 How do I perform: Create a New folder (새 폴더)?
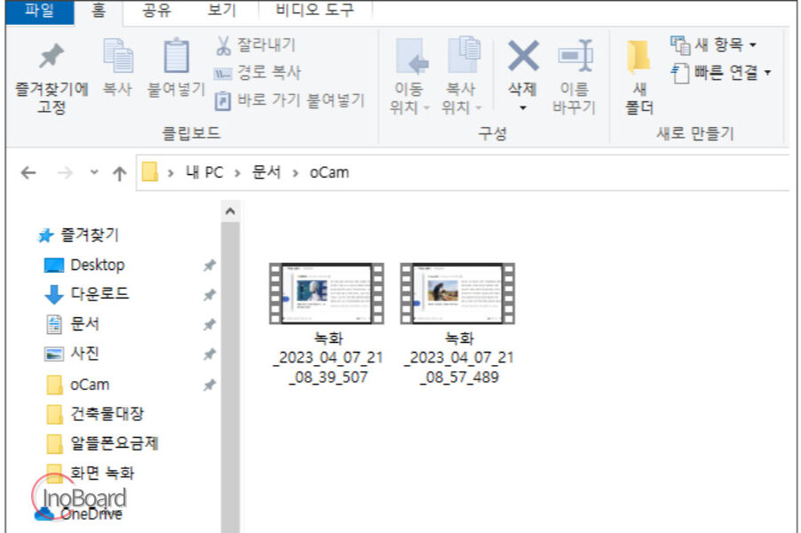pyautogui.click(x=639, y=76)
